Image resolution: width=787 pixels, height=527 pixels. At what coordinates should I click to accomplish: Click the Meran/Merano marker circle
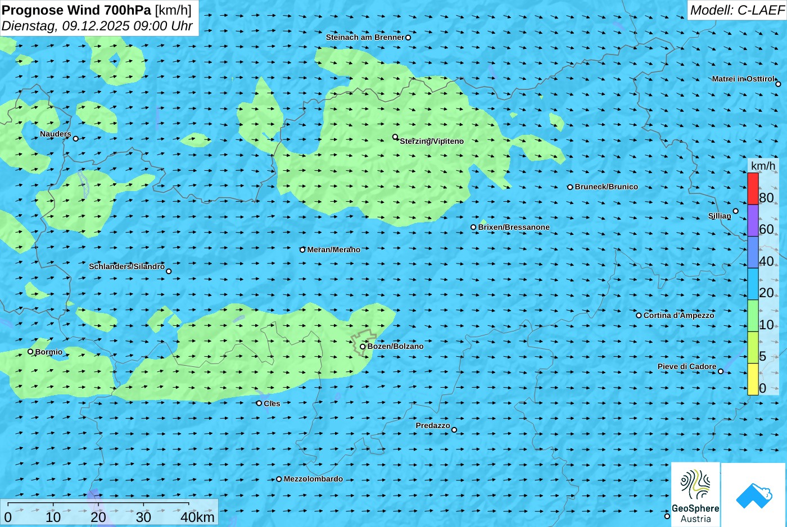302,250
